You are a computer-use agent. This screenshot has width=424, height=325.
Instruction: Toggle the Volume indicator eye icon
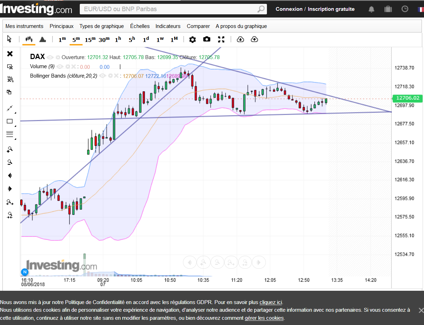(x=60, y=66)
